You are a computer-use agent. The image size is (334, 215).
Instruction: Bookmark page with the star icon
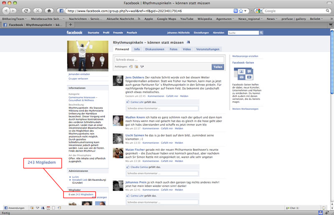pos(241,11)
